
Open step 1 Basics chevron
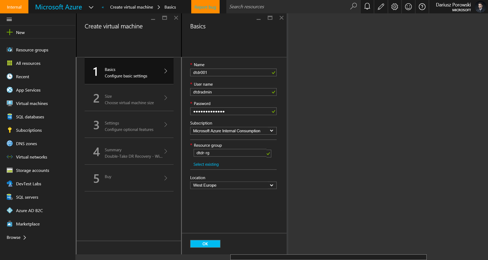point(166,71)
